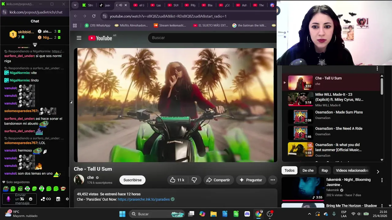Select the 'Rap' filter chip

pyautogui.click(x=325, y=170)
